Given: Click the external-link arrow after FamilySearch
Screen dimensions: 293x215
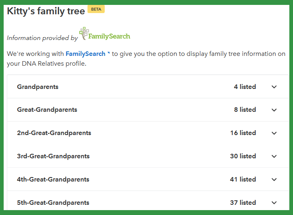Looking at the screenshot, I should click(108, 53).
